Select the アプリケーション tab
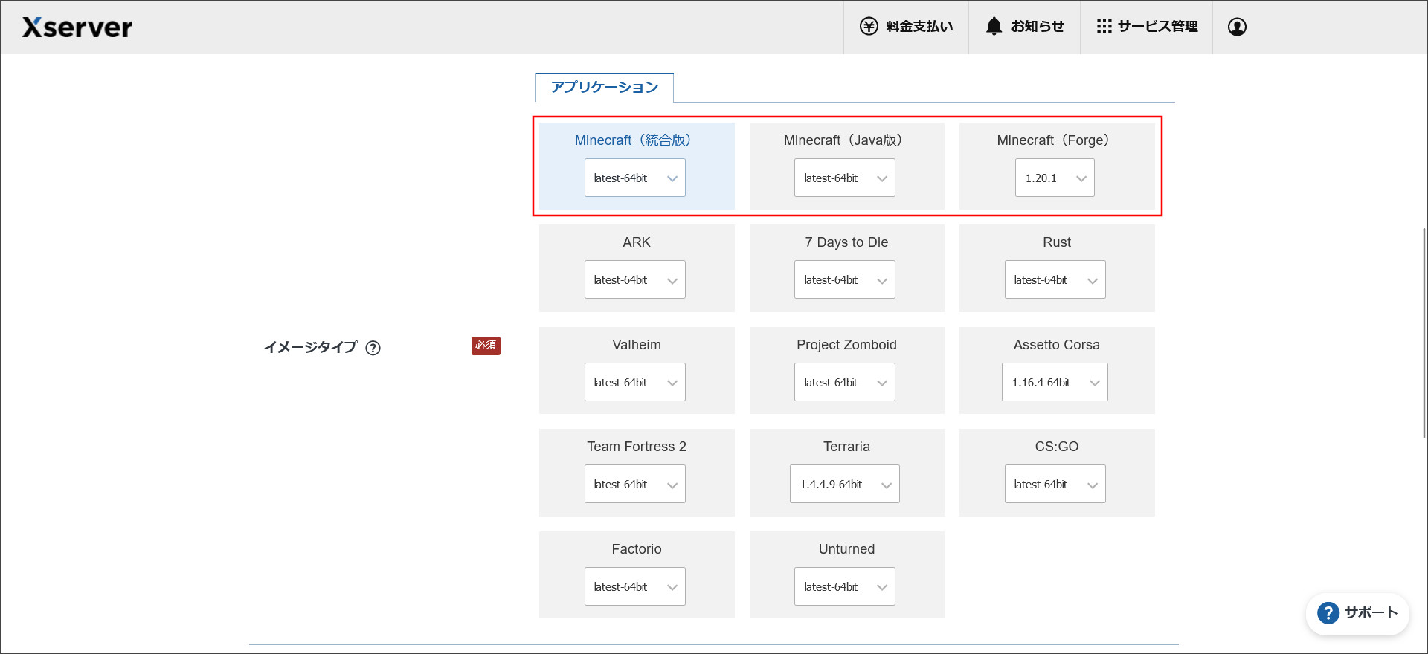 [605, 88]
